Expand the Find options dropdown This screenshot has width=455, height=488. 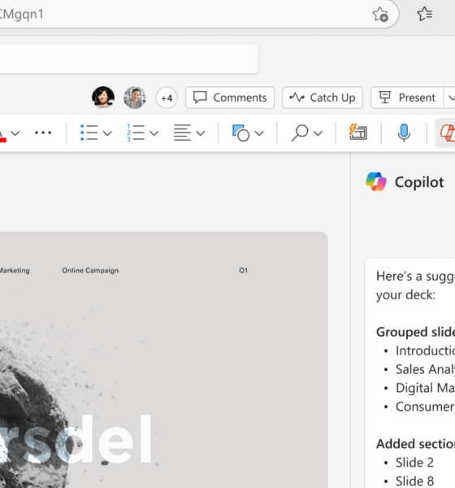[318, 133]
